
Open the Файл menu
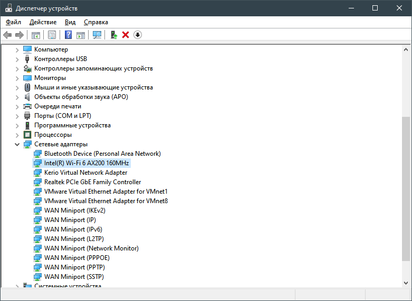(13, 22)
